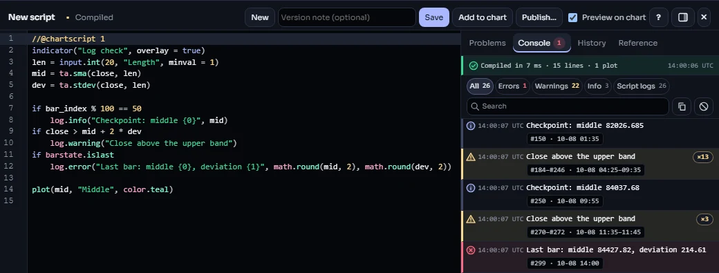Viewport: 719px width, 273px height.
Task: Click Compiled in 7 ms status text
Action: [549, 66]
